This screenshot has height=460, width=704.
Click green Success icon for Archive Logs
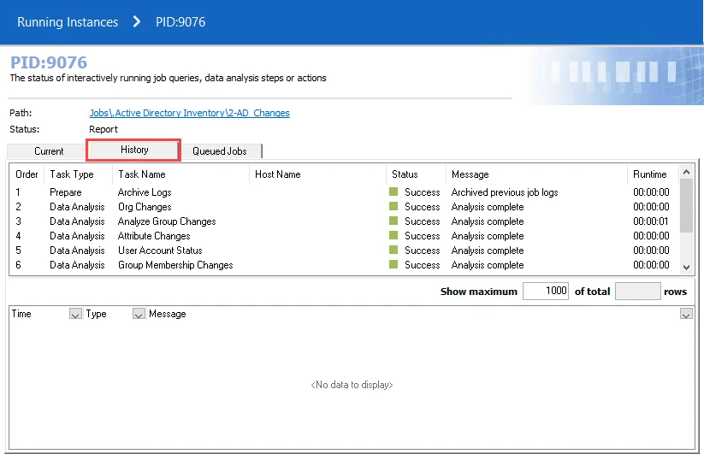pos(393,192)
